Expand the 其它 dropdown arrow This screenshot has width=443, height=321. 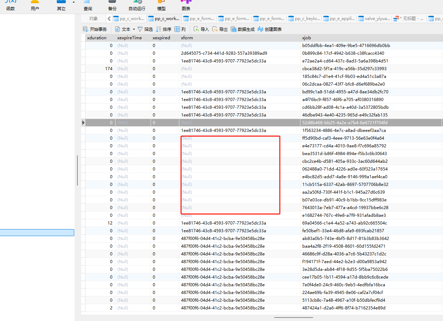point(74,2)
